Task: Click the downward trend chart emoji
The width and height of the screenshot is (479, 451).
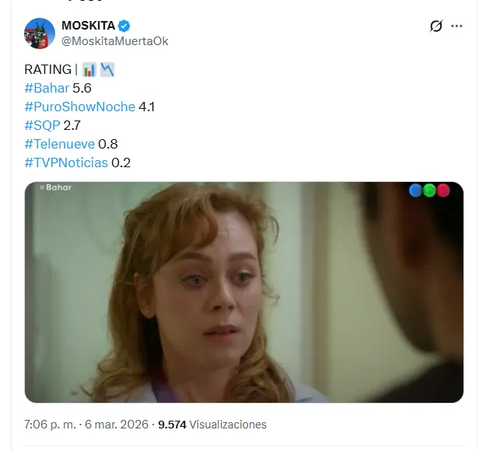Action: coord(107,69)
